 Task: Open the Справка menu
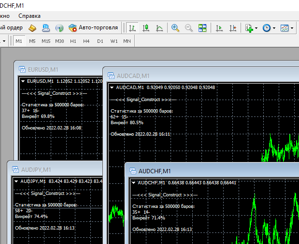point(29,16)
